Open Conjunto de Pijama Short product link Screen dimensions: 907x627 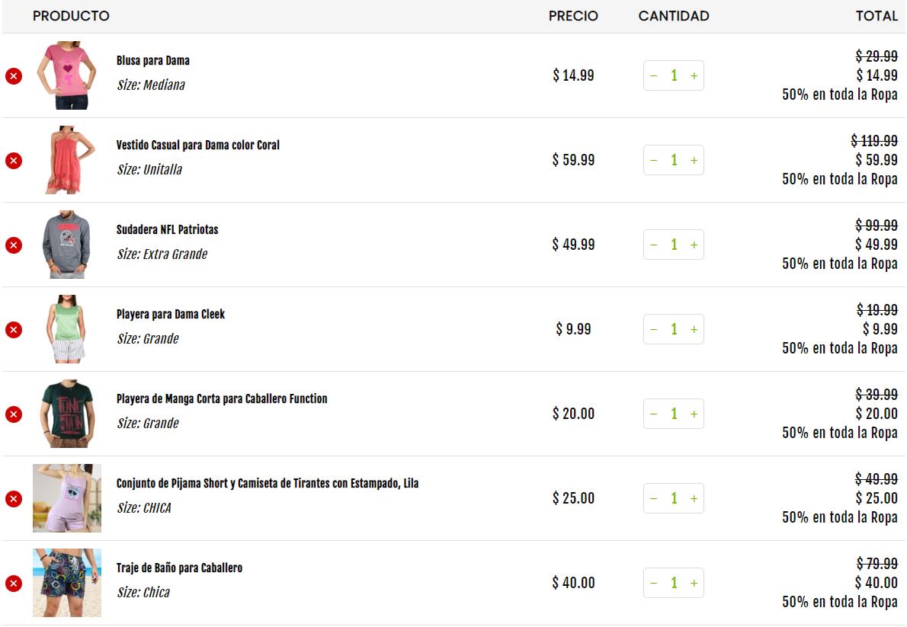point(268,483)
